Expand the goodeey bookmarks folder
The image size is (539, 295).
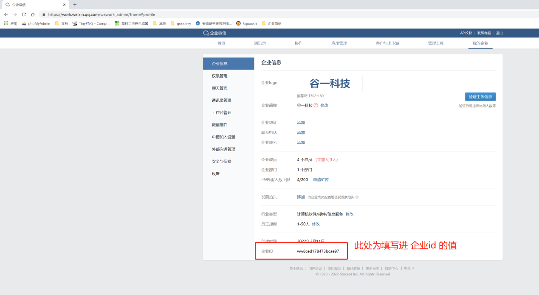click(x=181, y=23)
